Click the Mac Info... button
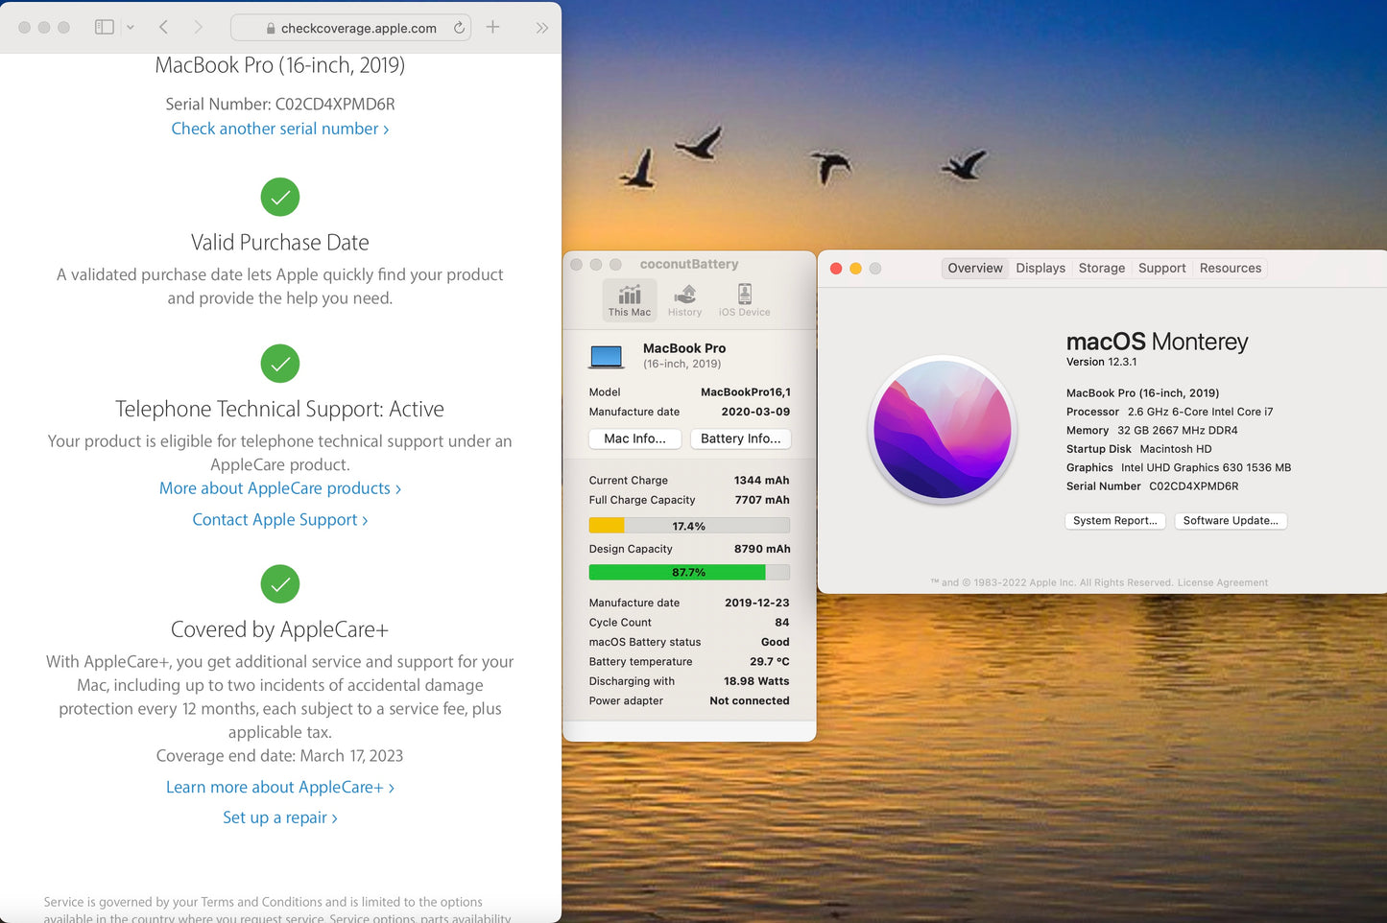 634,438
